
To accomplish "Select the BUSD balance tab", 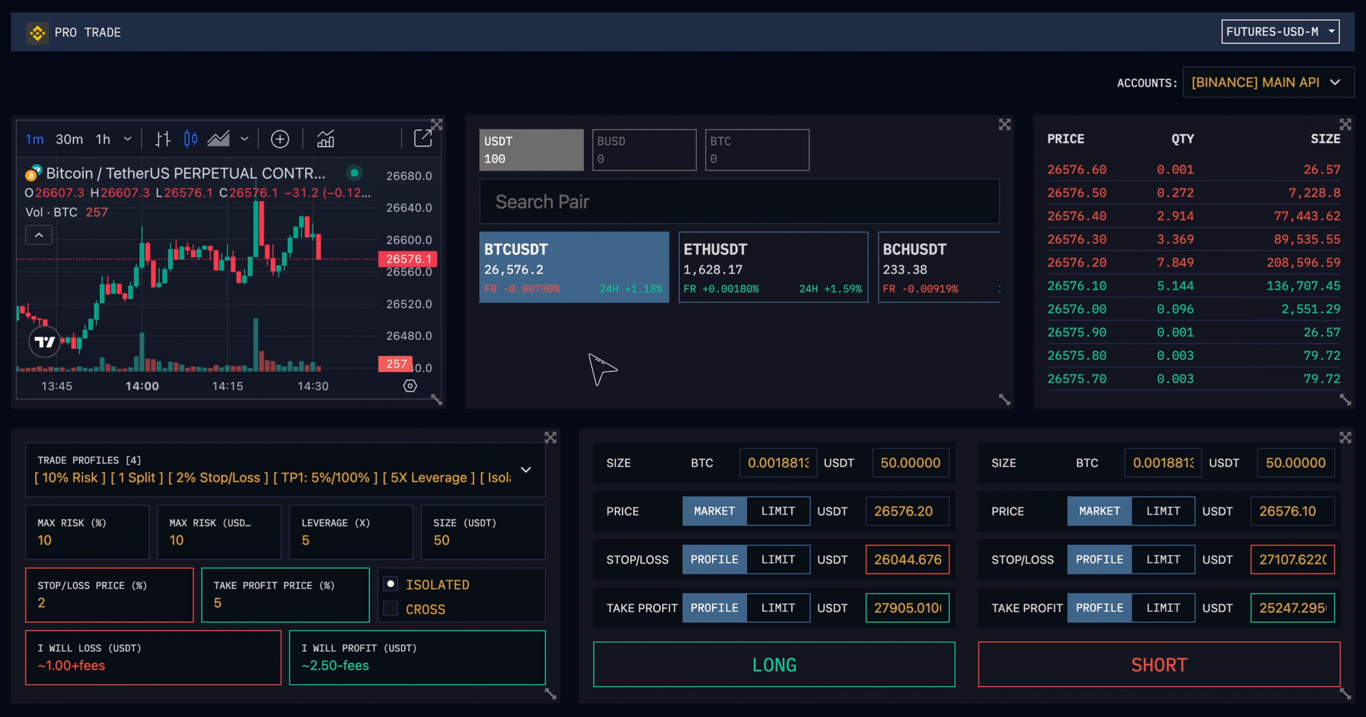I will 644,150.
